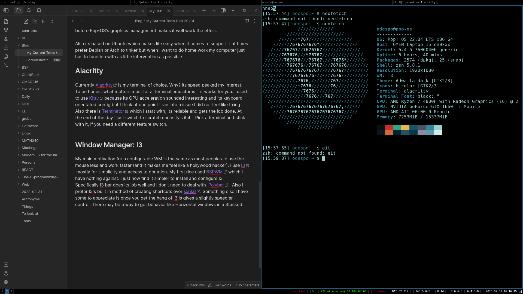Click the note editor vertical scrollbar
Screen dimensions: 523x294
(260, 225)
